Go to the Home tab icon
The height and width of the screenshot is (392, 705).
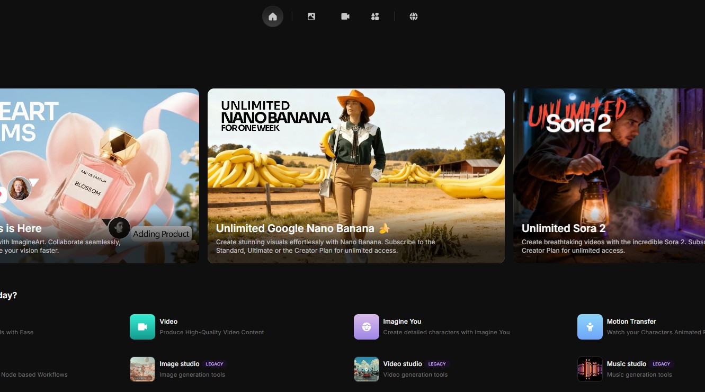pos(273,16)
